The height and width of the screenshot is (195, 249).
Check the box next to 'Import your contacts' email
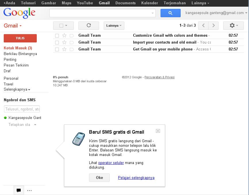(57, 42)
